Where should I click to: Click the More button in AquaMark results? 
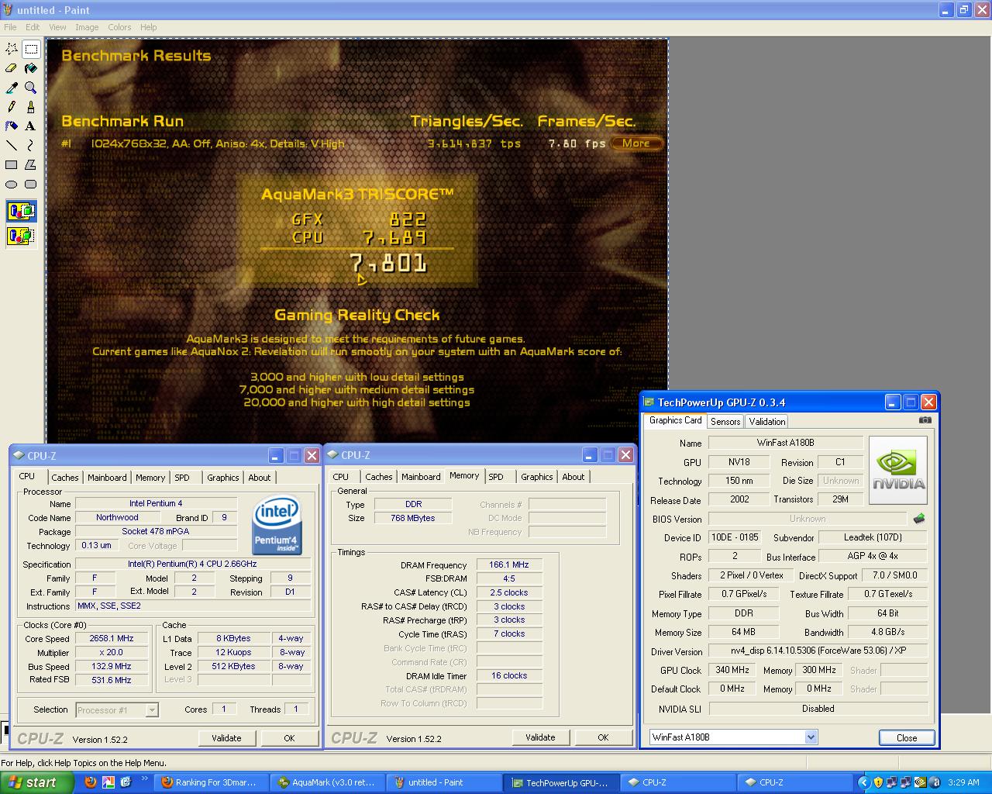(635, 143)
